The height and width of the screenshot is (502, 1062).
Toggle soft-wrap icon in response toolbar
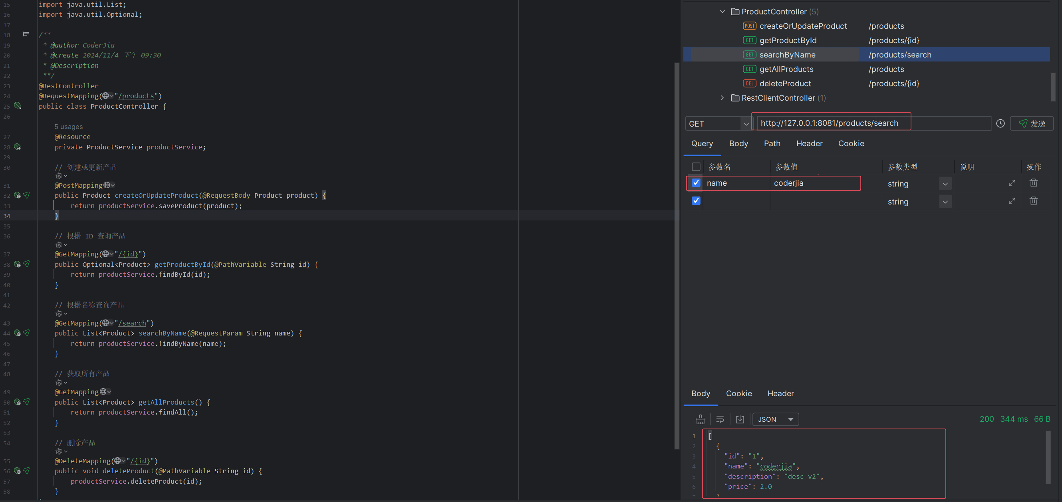click(x=720, y=419)
